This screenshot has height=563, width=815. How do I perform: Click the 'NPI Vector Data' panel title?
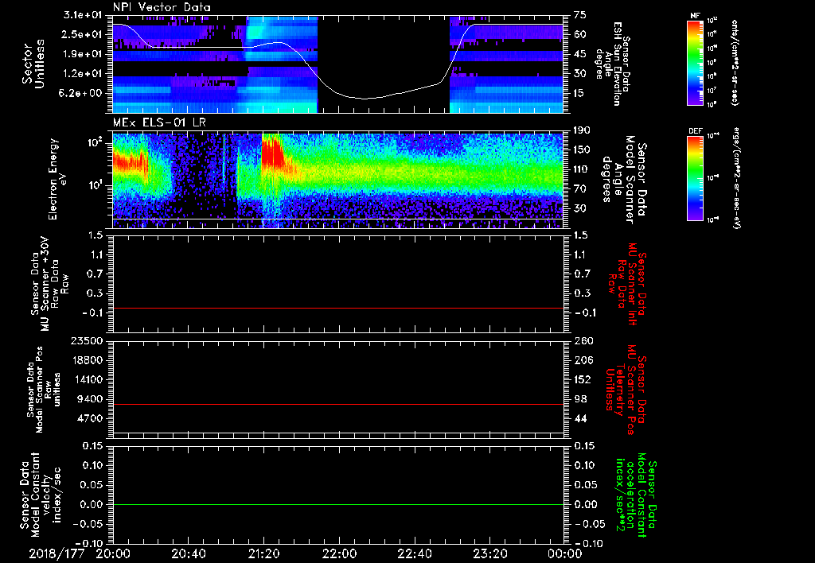pos(162,7)
